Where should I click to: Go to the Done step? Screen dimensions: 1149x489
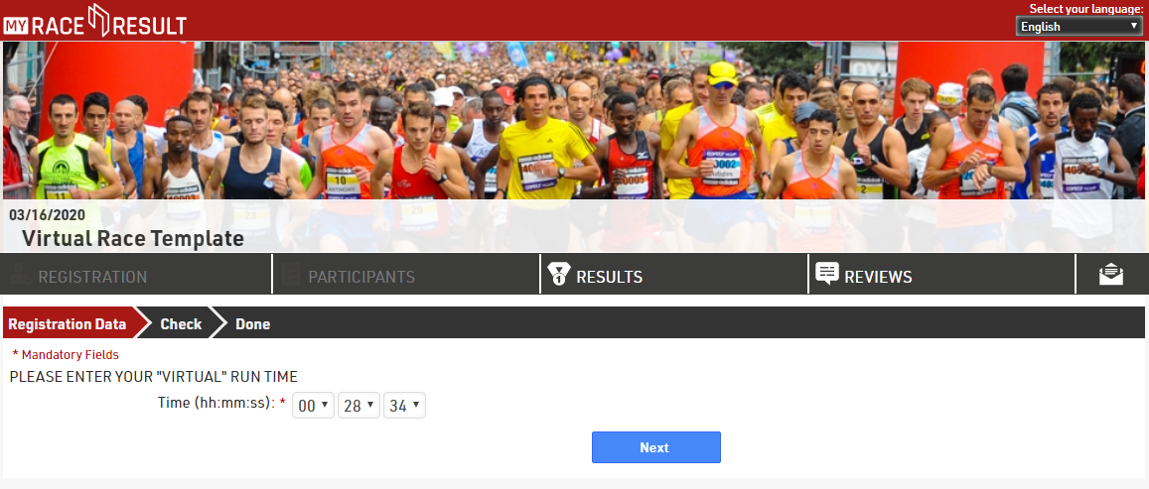pyautogui.click(x=253, y=323)
